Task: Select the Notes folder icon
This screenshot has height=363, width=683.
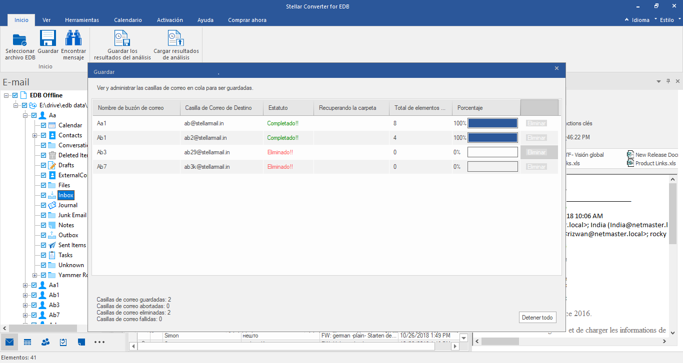Action: 52,225
